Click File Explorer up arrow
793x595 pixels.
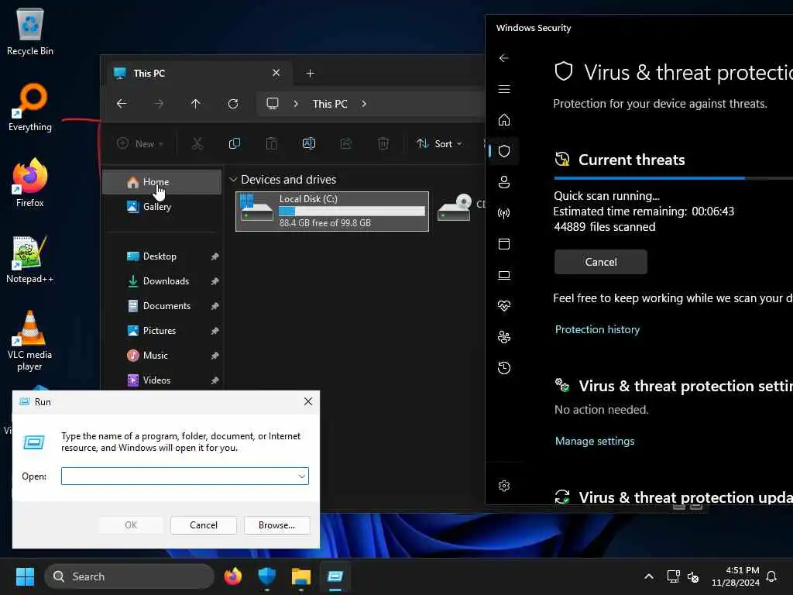pos(196,104)
